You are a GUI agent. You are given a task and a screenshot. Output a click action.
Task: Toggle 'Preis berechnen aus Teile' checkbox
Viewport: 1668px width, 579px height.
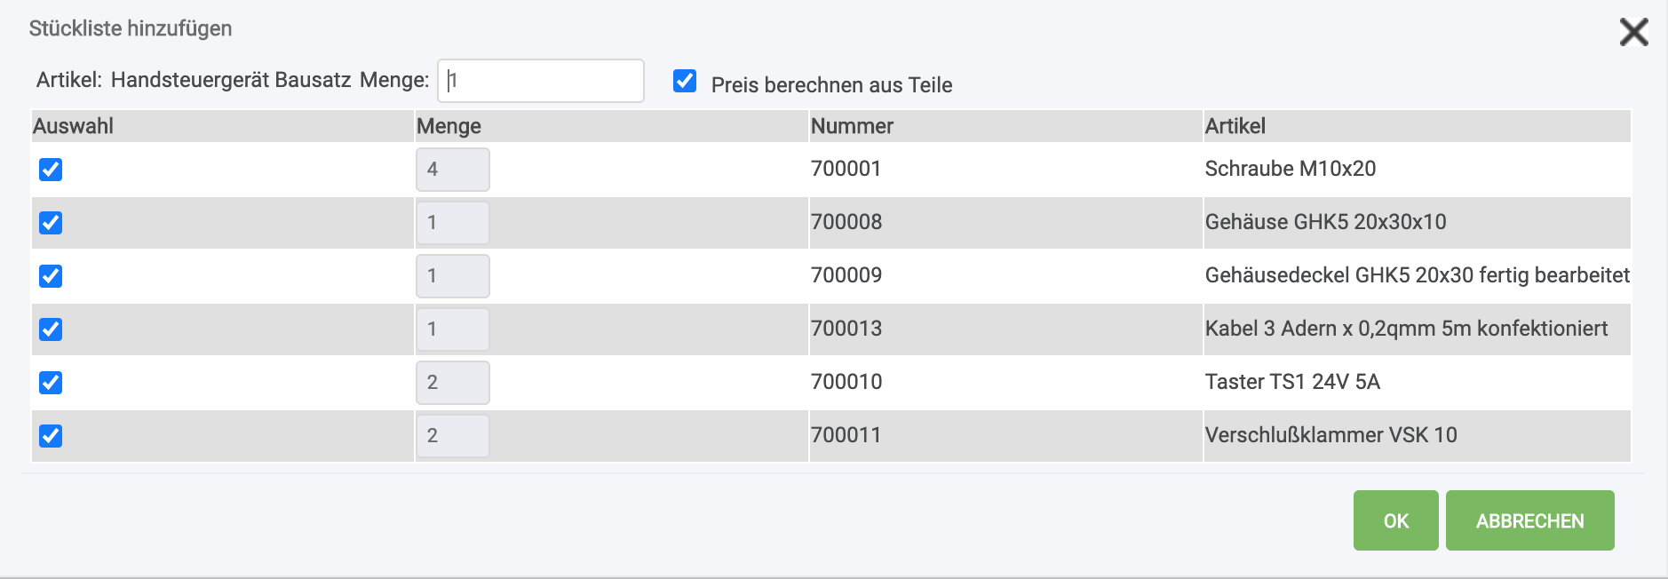coord(685,82)
